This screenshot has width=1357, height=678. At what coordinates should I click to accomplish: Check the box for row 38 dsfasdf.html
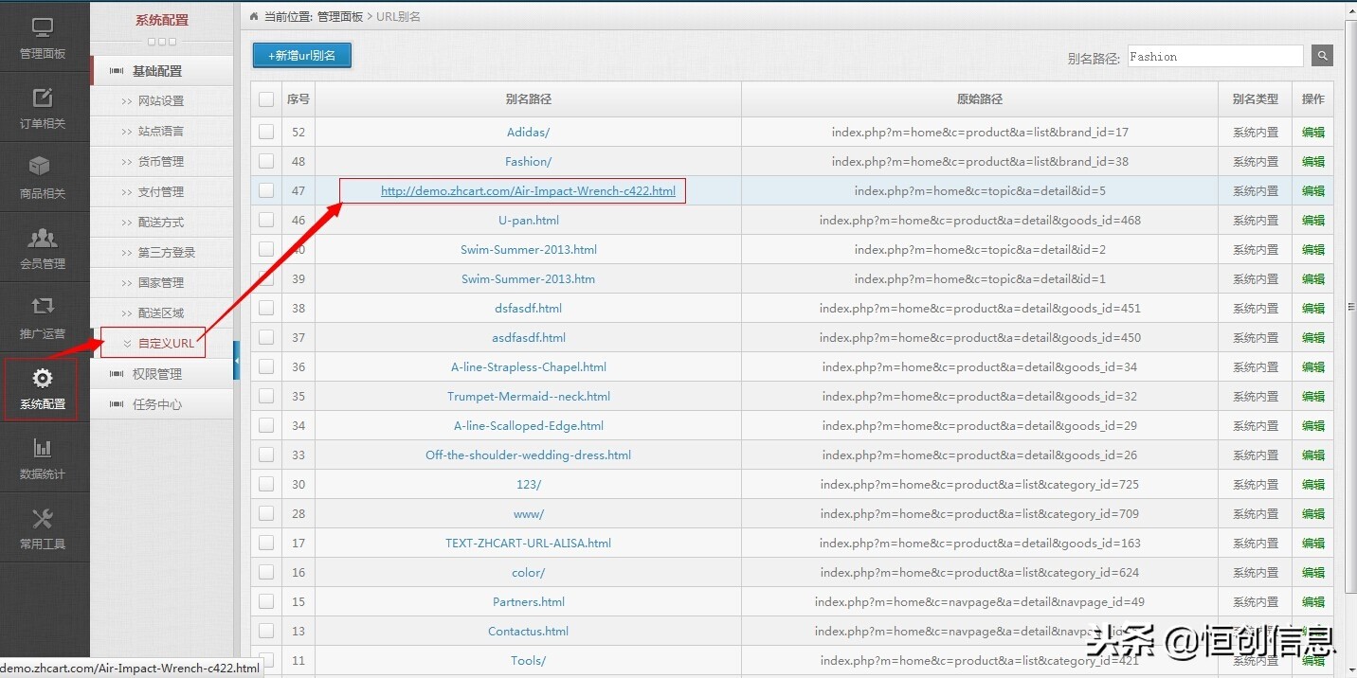(x=266, y=309)
